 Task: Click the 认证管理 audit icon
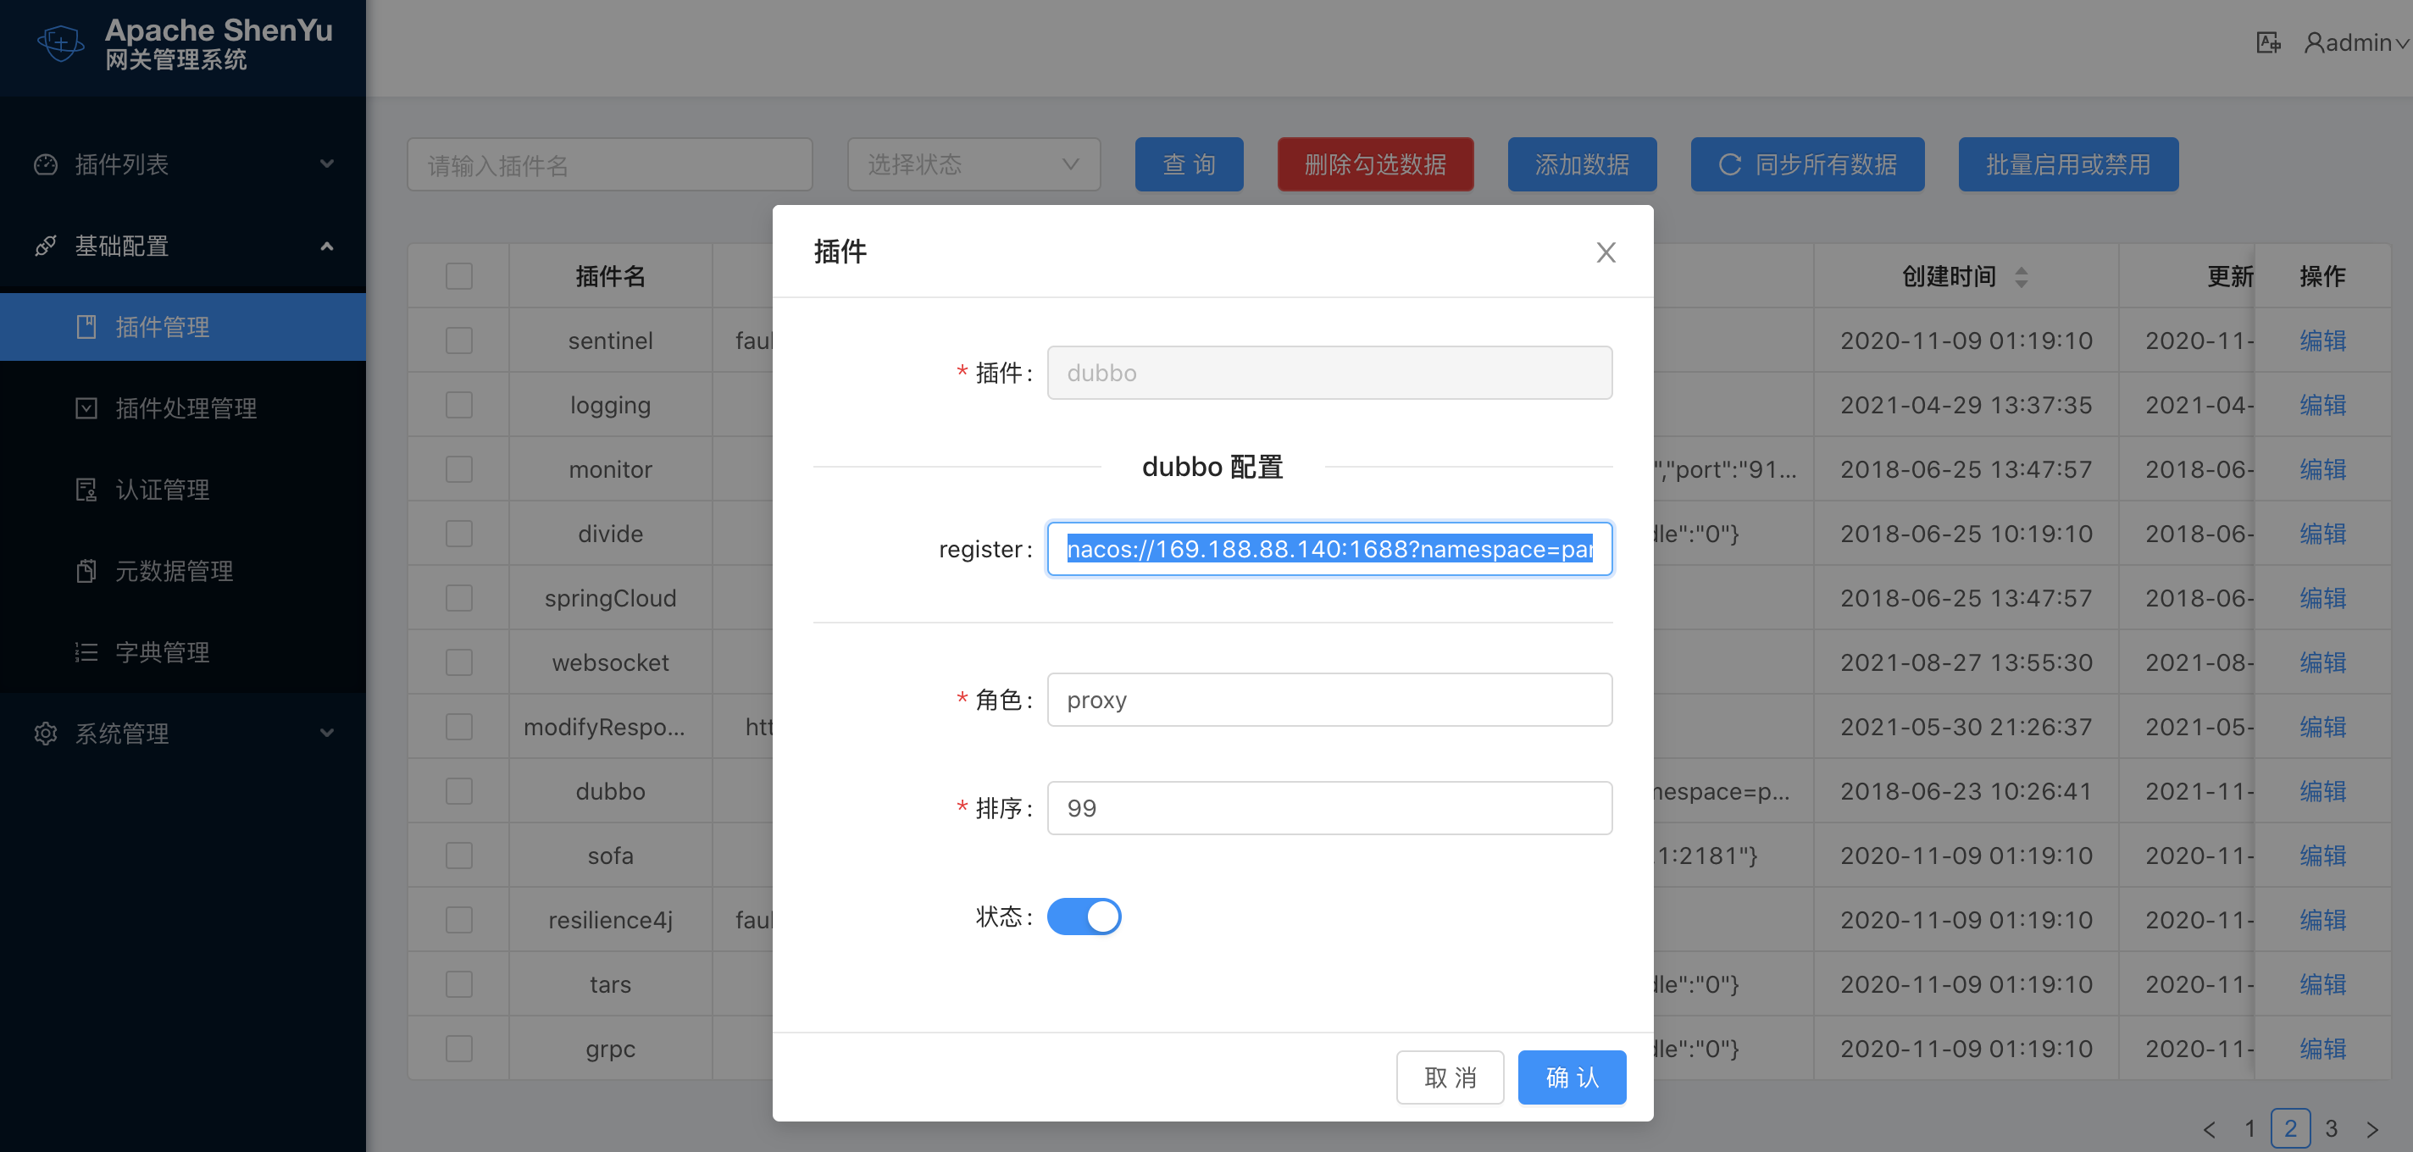86,490
